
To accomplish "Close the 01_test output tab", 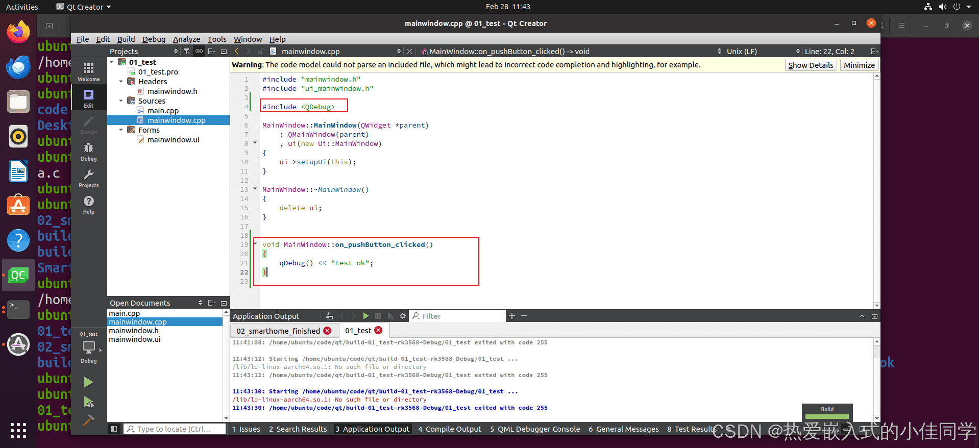I will pos(378,330).
